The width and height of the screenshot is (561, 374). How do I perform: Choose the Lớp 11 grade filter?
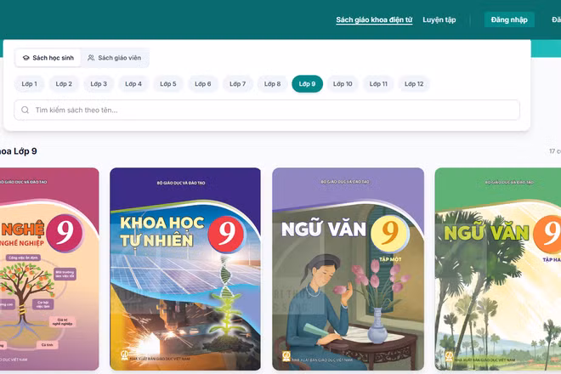click(x=378, y=84)
